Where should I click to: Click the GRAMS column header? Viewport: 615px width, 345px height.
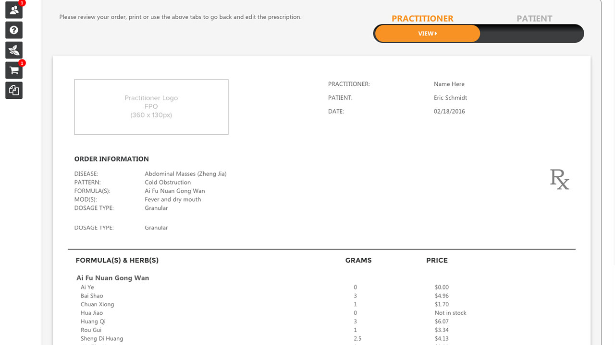[358, 260]
